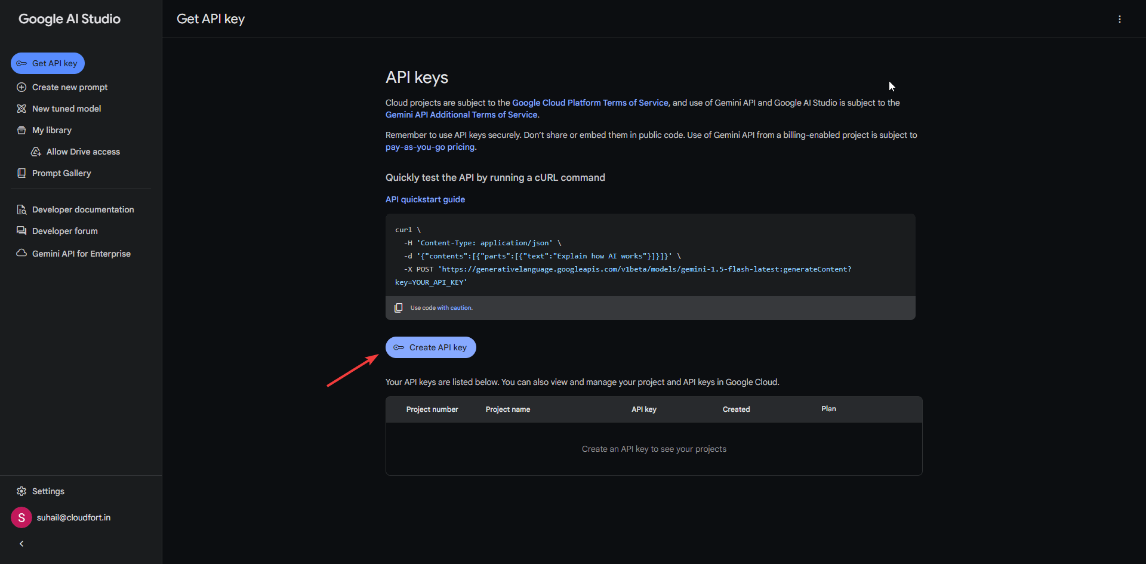Open the pay-as-you-go pricing link
This screenshot has height=564, width=1146.
429,147
